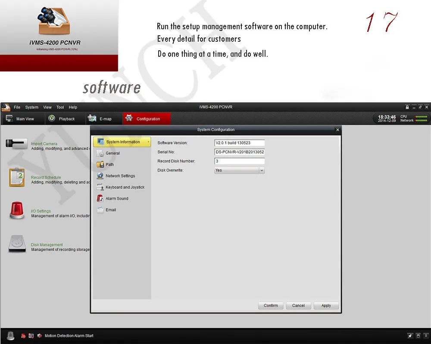Click the Playback circular icon
Screen dimensions: 431x344
(x=52, y=118)
